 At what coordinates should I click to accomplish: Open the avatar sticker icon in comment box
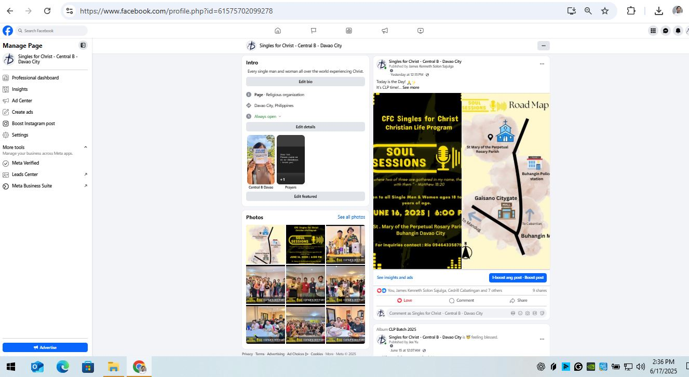click(513, 313)
